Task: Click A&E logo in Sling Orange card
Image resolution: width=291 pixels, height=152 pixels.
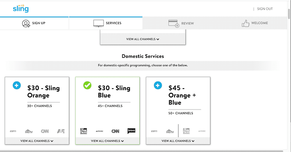Action: [x=61, y=131]
